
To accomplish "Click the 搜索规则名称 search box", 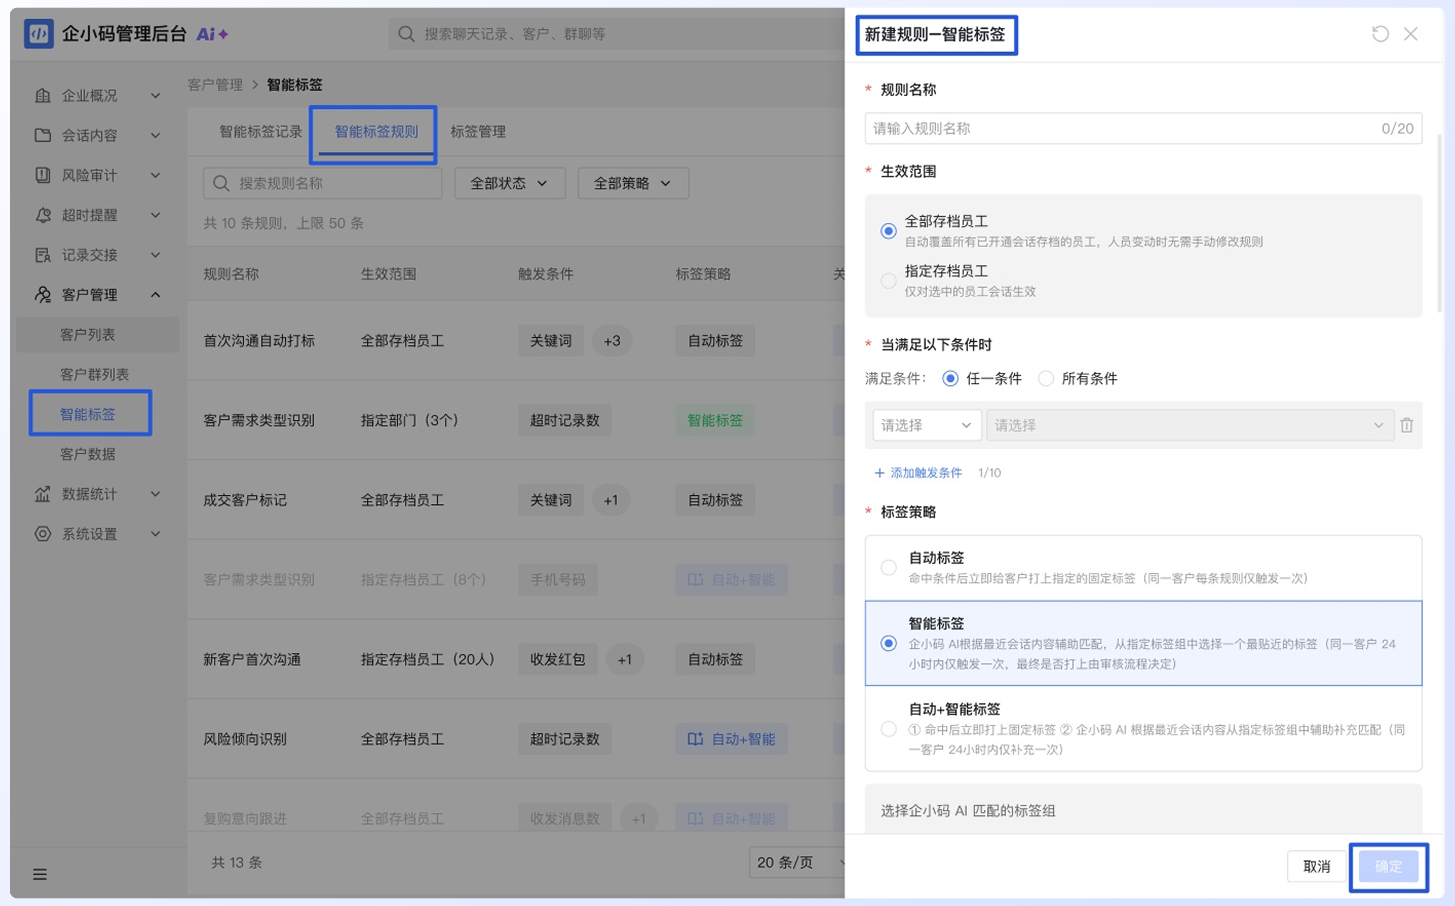I will point(322,183).
